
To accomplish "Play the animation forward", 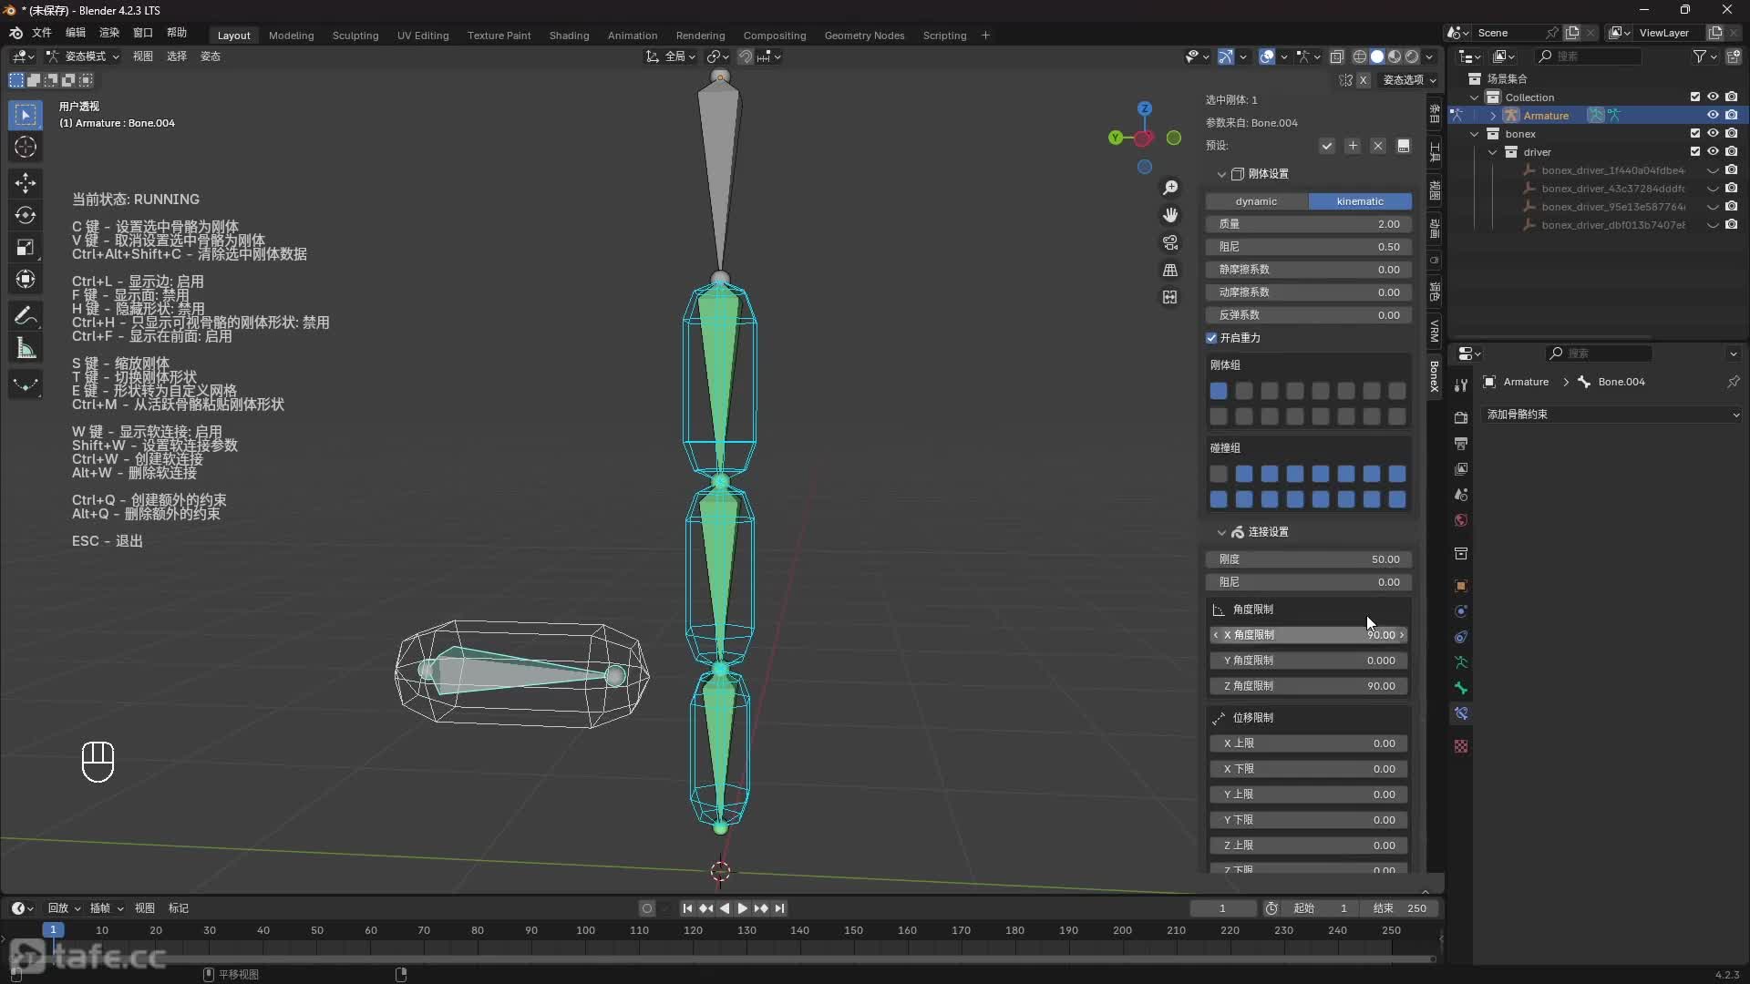I will point(742,908).
